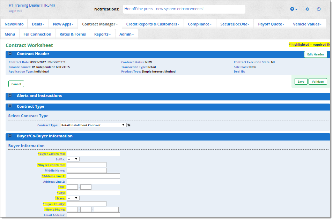
Task: Go to the News/Info tab
Action: point(14,24)
